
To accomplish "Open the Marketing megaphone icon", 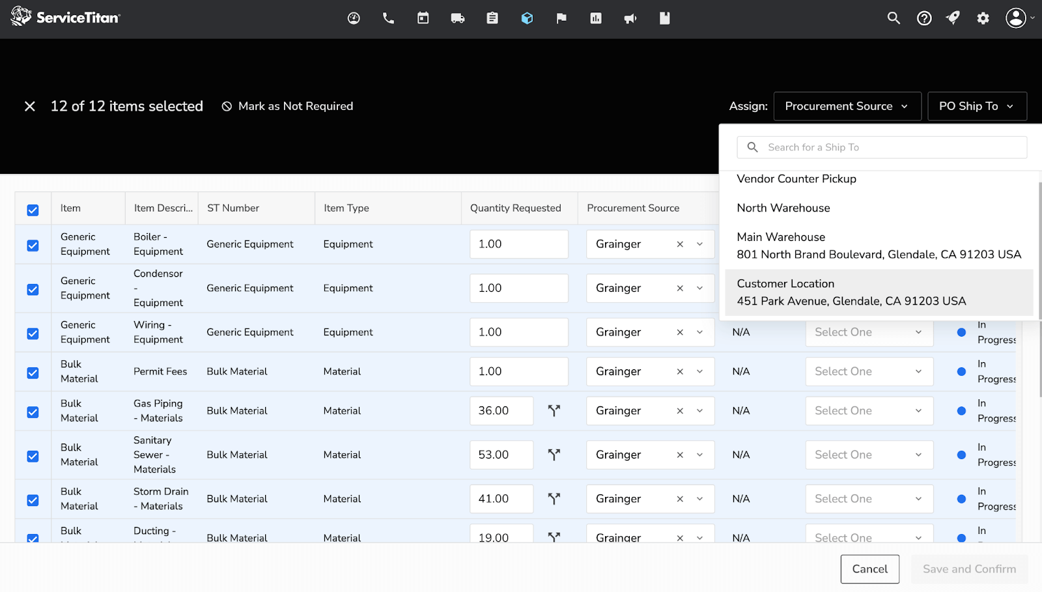I will [x=630, y=18].
